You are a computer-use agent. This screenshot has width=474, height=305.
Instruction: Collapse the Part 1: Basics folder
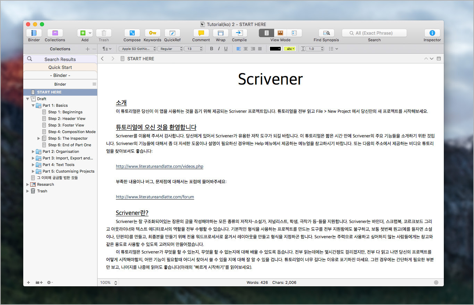tap(33, 105)
